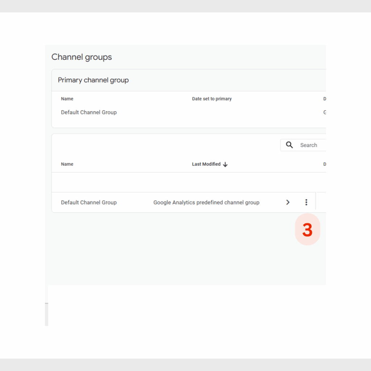
Task: Click the Date set to primary header
Action: (x=212, y=99)
